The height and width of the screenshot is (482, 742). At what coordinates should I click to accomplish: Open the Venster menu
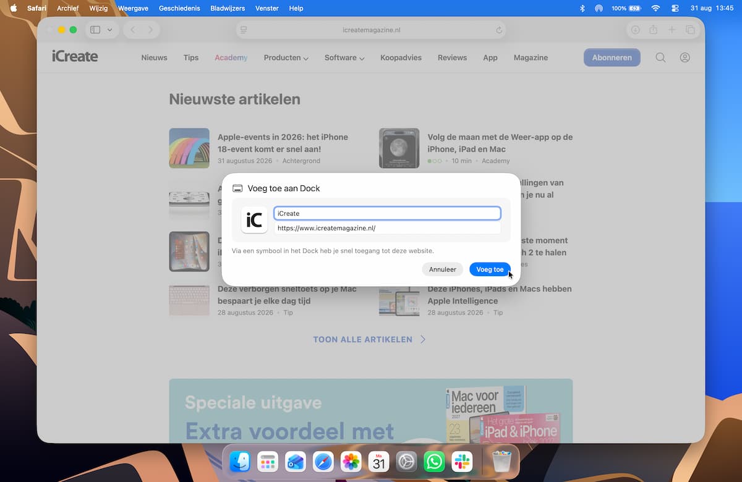tap(267, 8)
